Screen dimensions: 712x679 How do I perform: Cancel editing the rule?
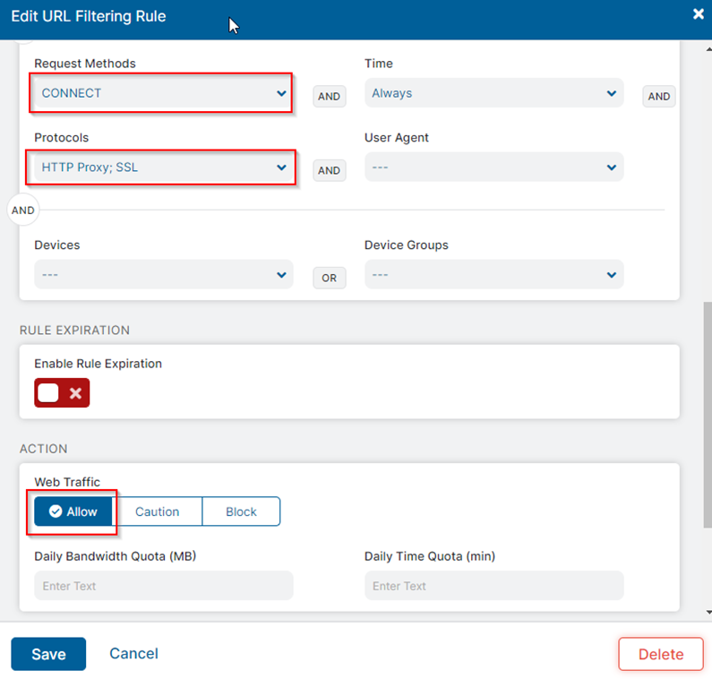click(134, 654)
